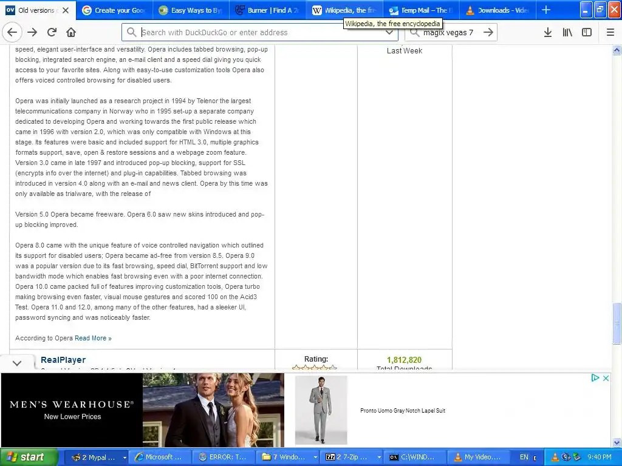This screenshot has width=622, height=466.
Task: Click the RealPlayer Rating label
Action: pos(316,359)
